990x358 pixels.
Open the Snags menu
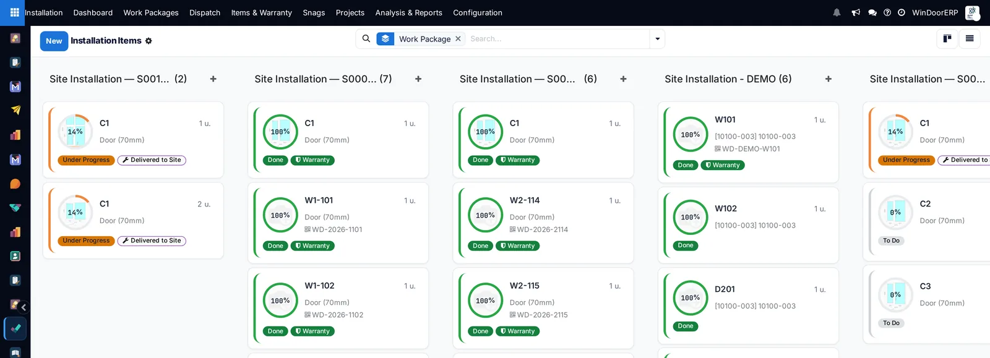(314, 12)
